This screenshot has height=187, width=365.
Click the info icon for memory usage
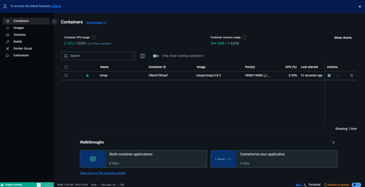(245, 37)
